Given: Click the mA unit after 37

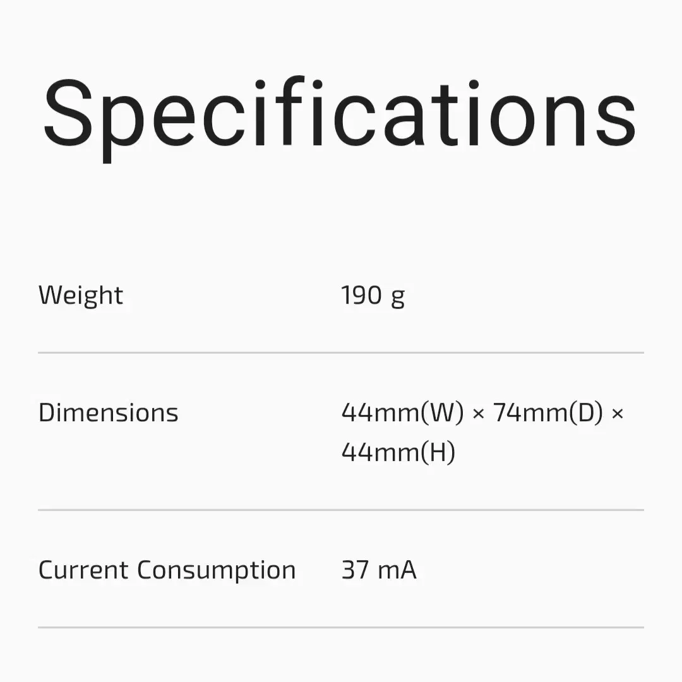Looking at the screenshot, I should [397, 571].
